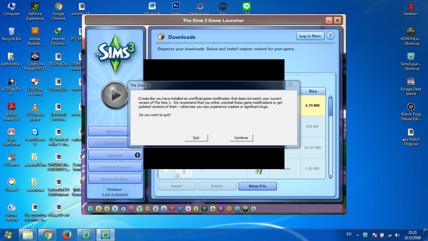
Task: Select the LINE desktop icon
Action: pos(247,8)
